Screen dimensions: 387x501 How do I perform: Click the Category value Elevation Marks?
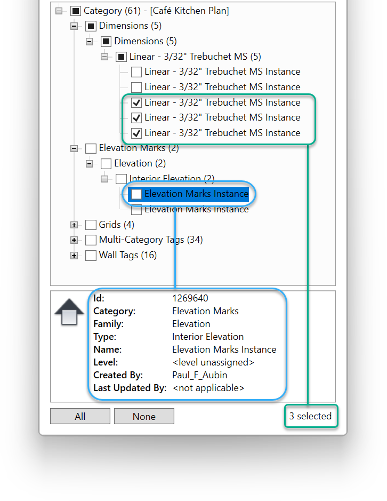click(x=205, y=311)
